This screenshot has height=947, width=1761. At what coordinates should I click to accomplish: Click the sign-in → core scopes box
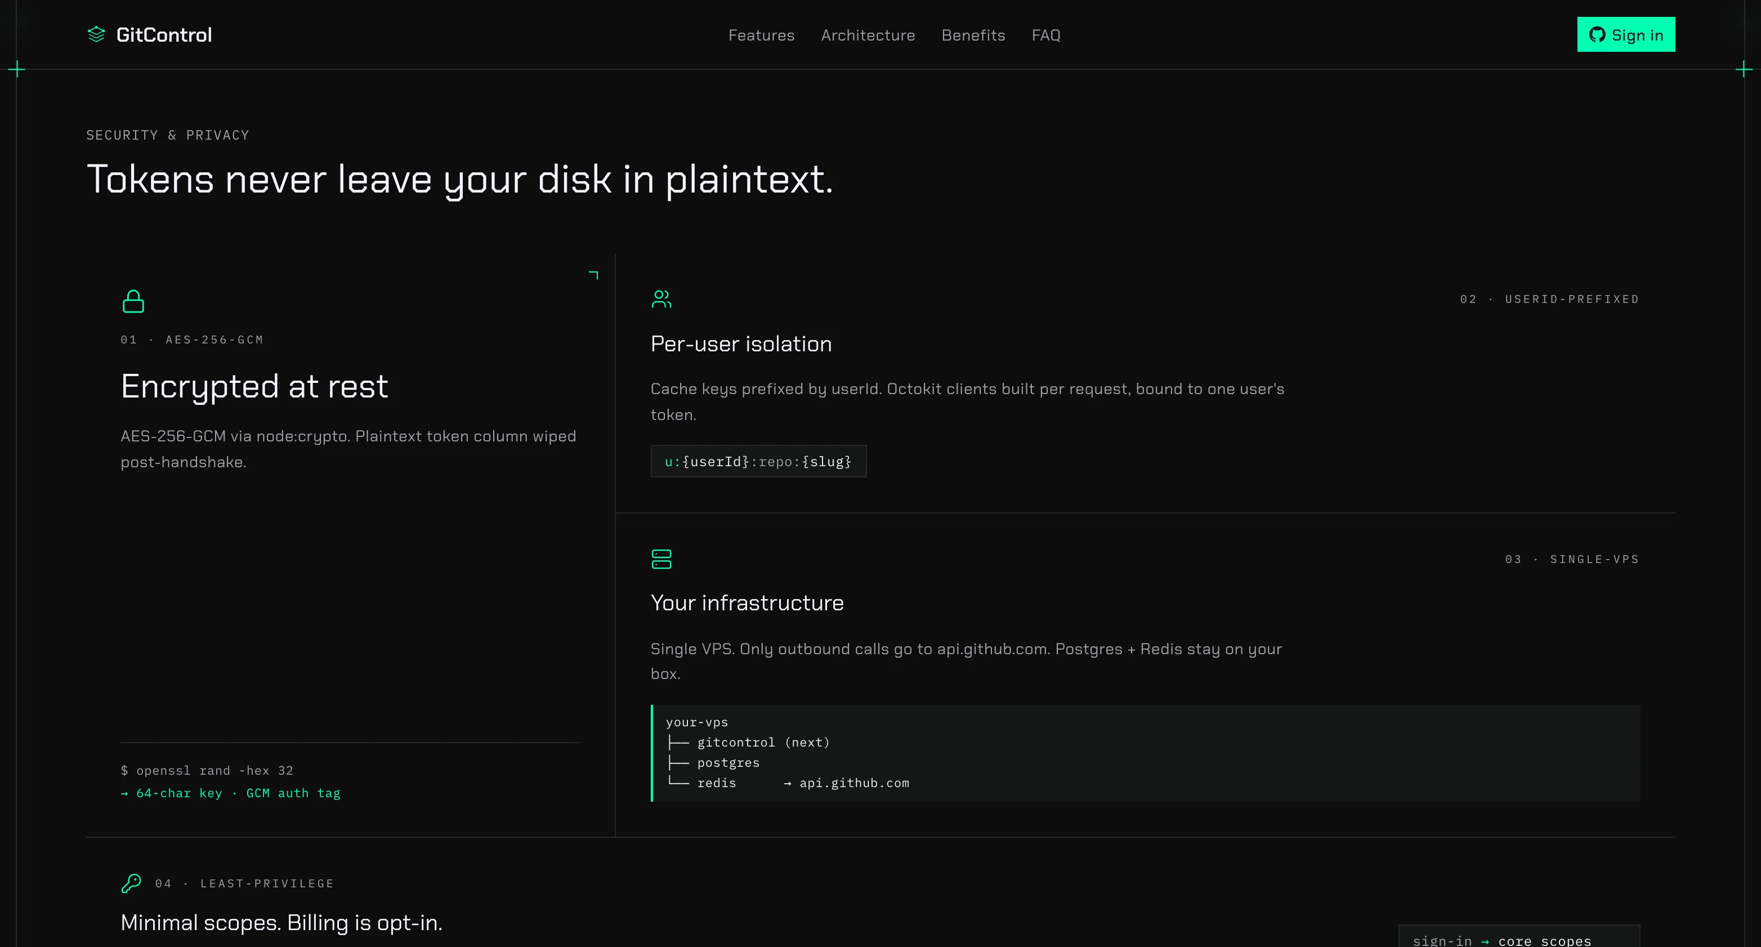coord(1519,937)
